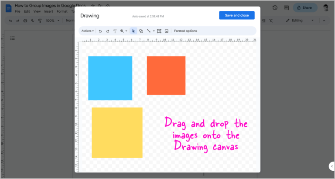335x179 pixels.
Task: Select the yellow square image
Action: pos(117,133)
